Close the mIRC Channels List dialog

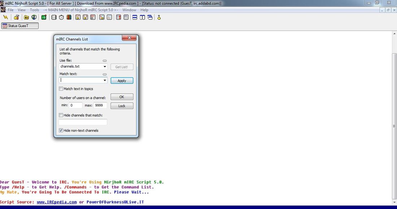[129, 38]
